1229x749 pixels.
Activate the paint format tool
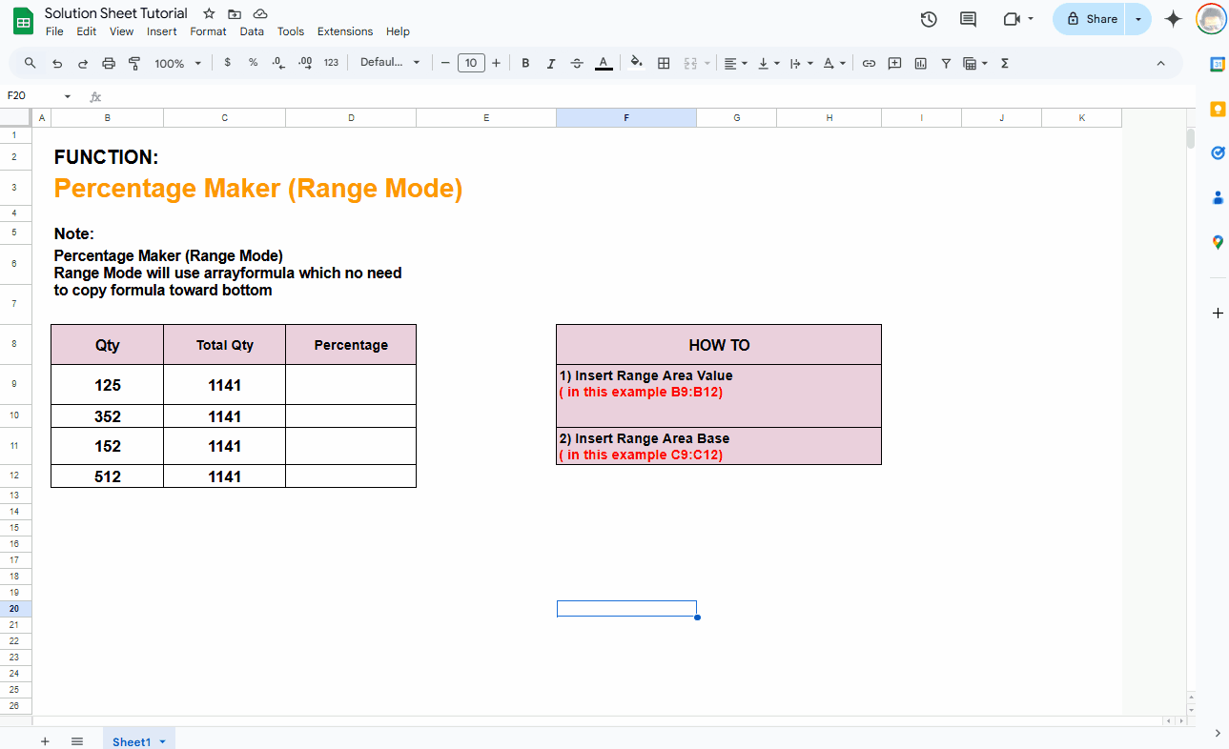coord(134,63)
